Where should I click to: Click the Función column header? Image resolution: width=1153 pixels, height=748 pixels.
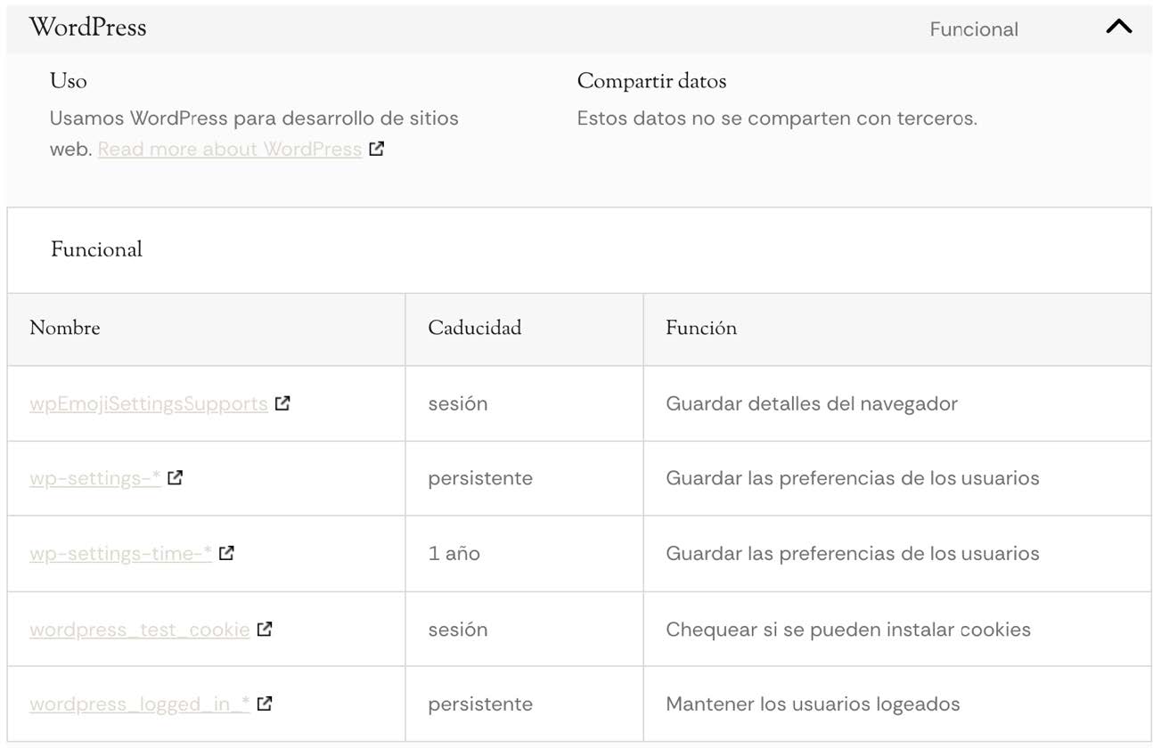click(700, 329)
